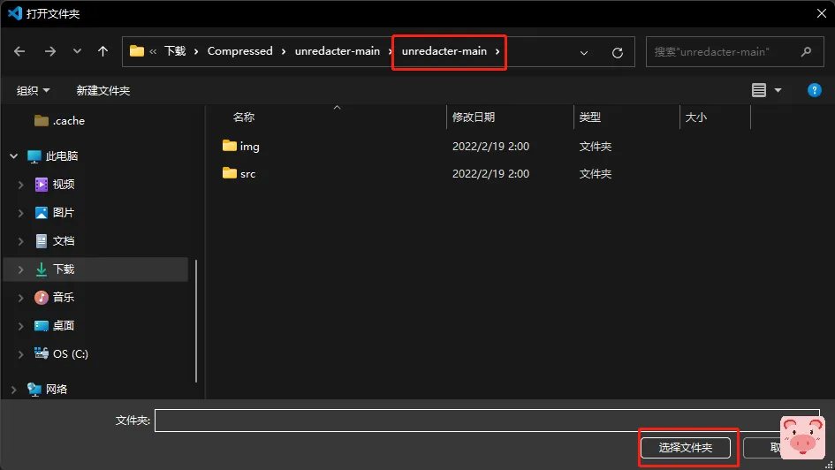Click the img row date 2022/2/19 2:00
Viewport: 835px width, 470px height.
coord(490,146)
